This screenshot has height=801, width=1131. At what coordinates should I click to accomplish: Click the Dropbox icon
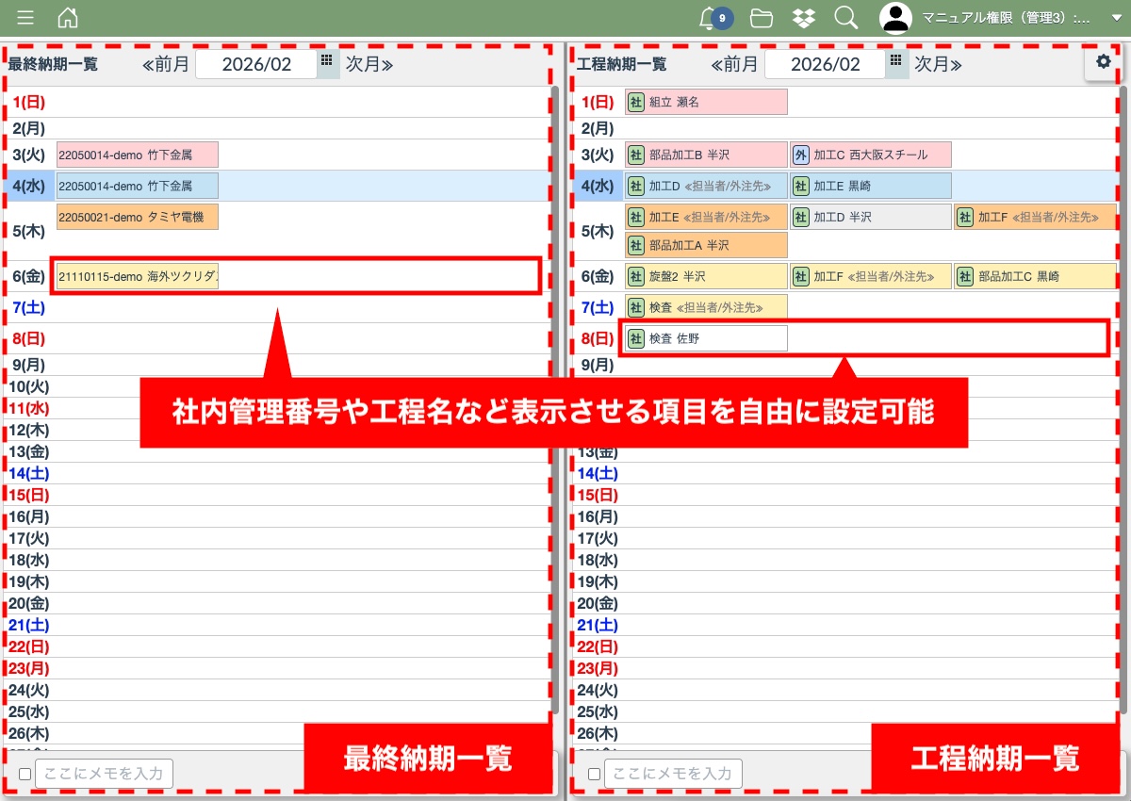click(x=804, y=18)
